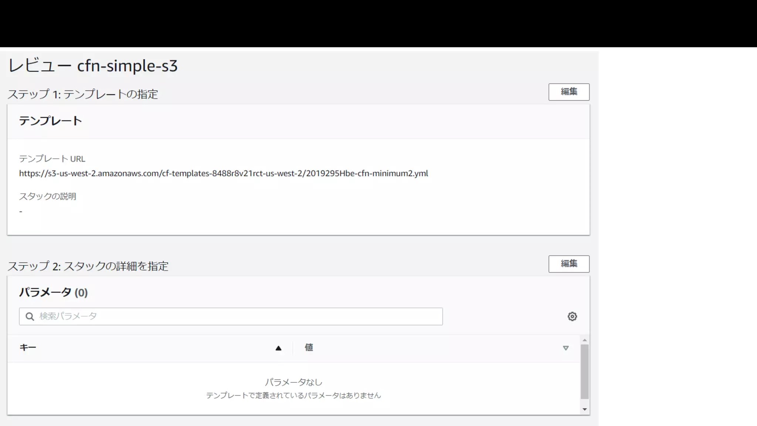Select the キー column header
757x426 pixels.
[x=28, y=348]
